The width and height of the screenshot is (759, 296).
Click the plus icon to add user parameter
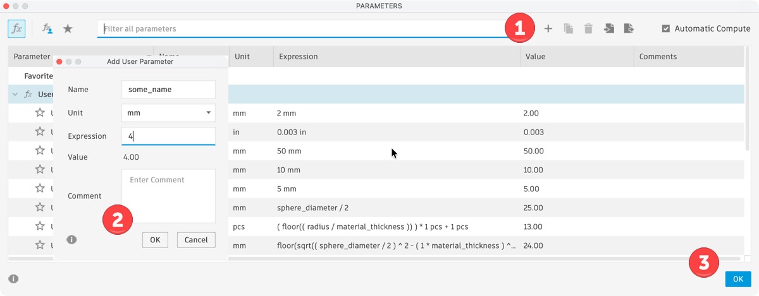(x=548, y=29)
